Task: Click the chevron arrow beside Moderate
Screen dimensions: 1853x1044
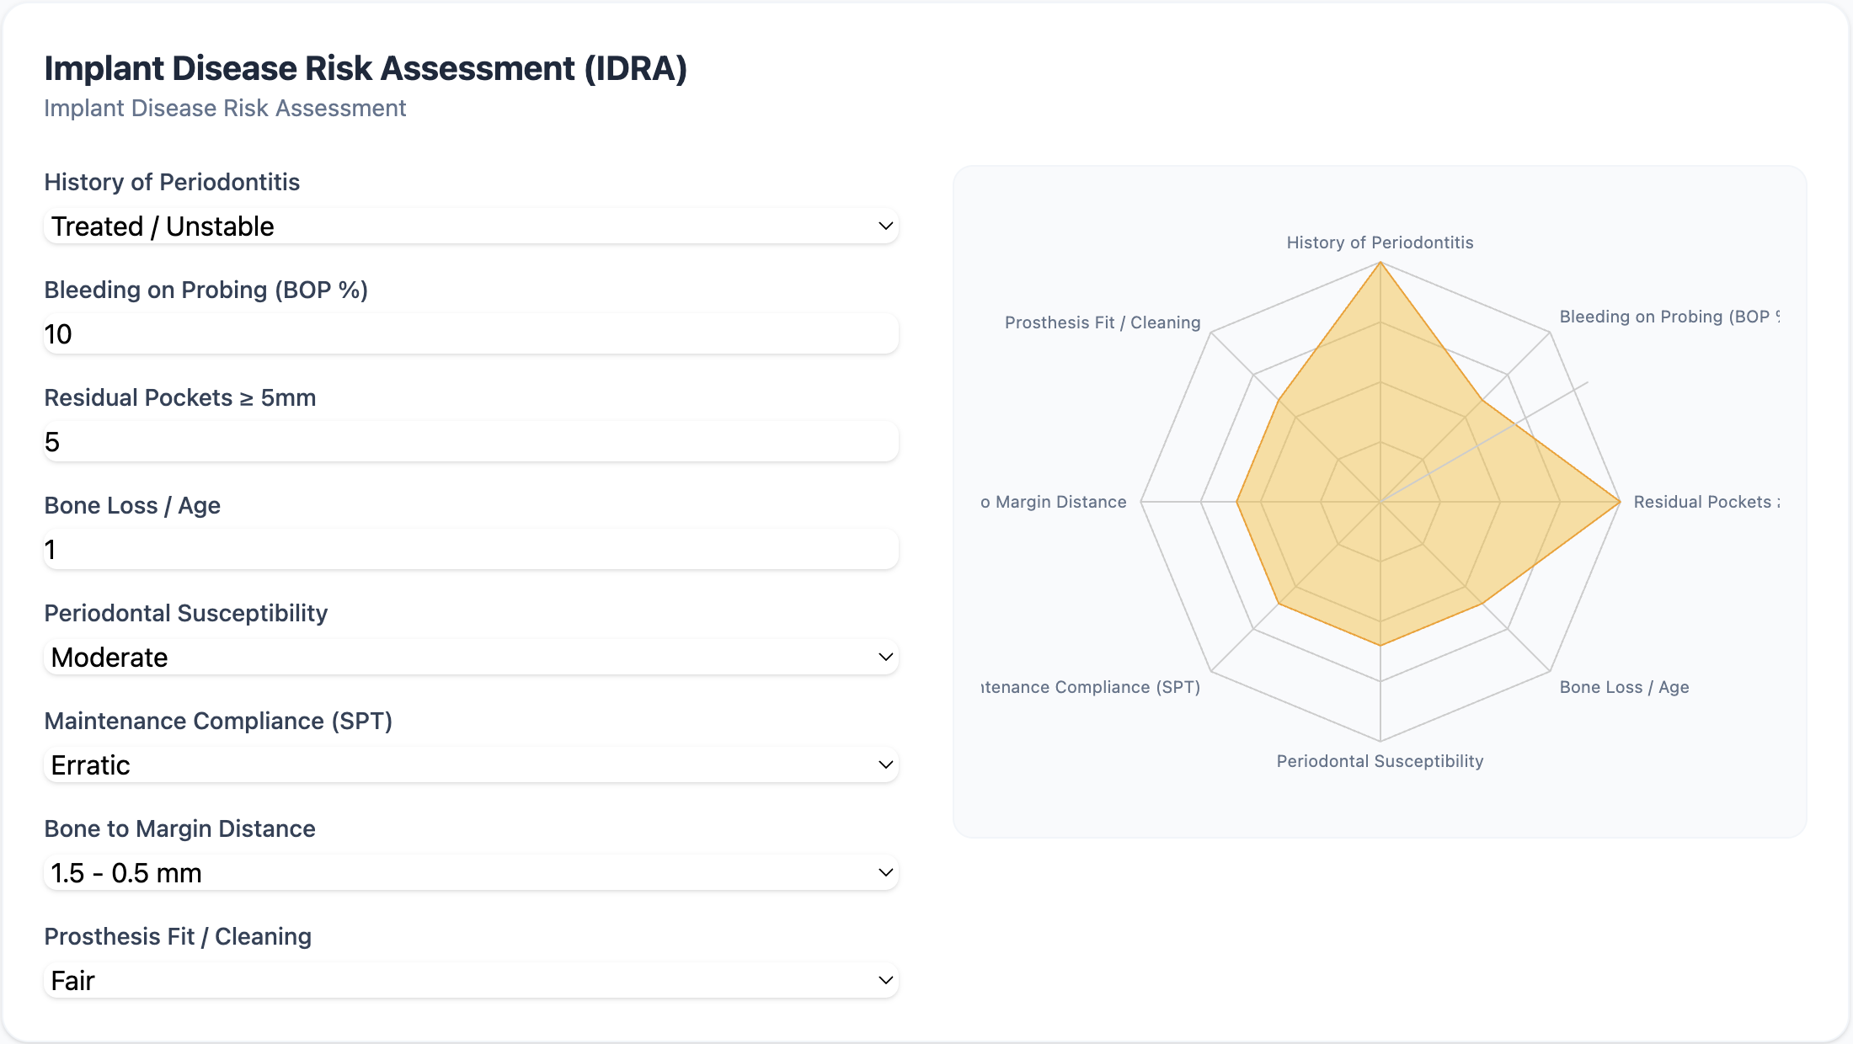Action: coord(885,657)
